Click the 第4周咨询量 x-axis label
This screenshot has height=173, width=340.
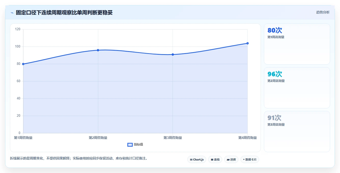pos(248,138)
